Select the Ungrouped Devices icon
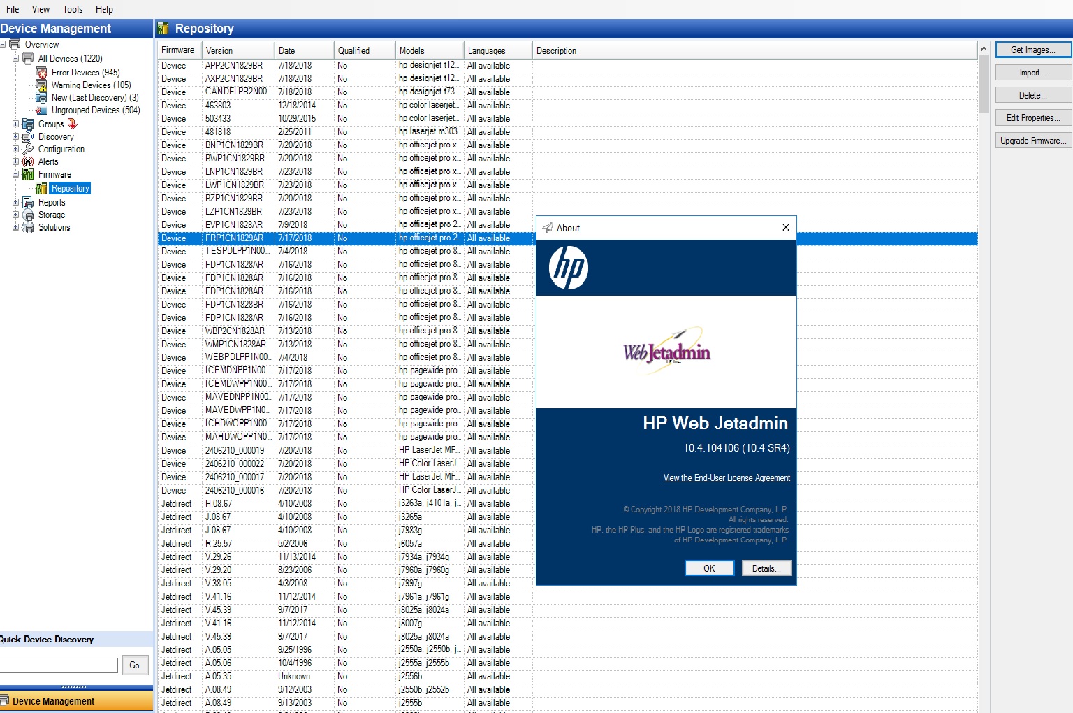The width and height of the screenshot is (1073, 713). (41, 110)
